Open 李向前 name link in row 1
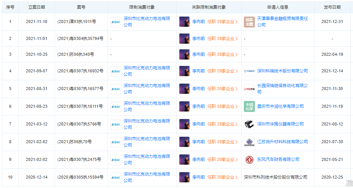353x188 pixels. (x=199, y=22)
